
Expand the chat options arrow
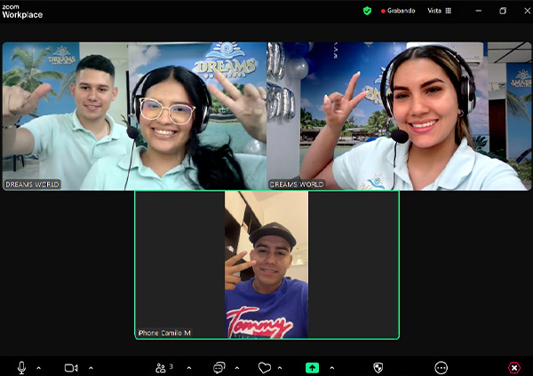pos(236,367)
